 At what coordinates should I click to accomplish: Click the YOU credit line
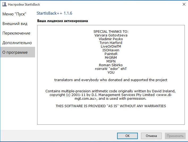coord(111,73)
